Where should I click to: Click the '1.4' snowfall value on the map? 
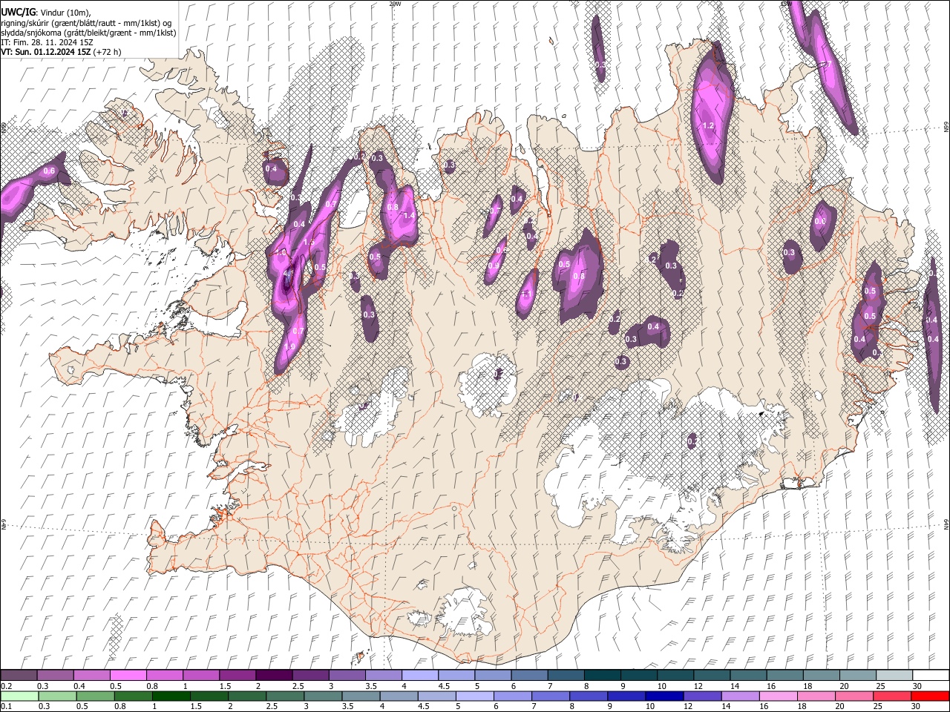click(x=408, y=216)
